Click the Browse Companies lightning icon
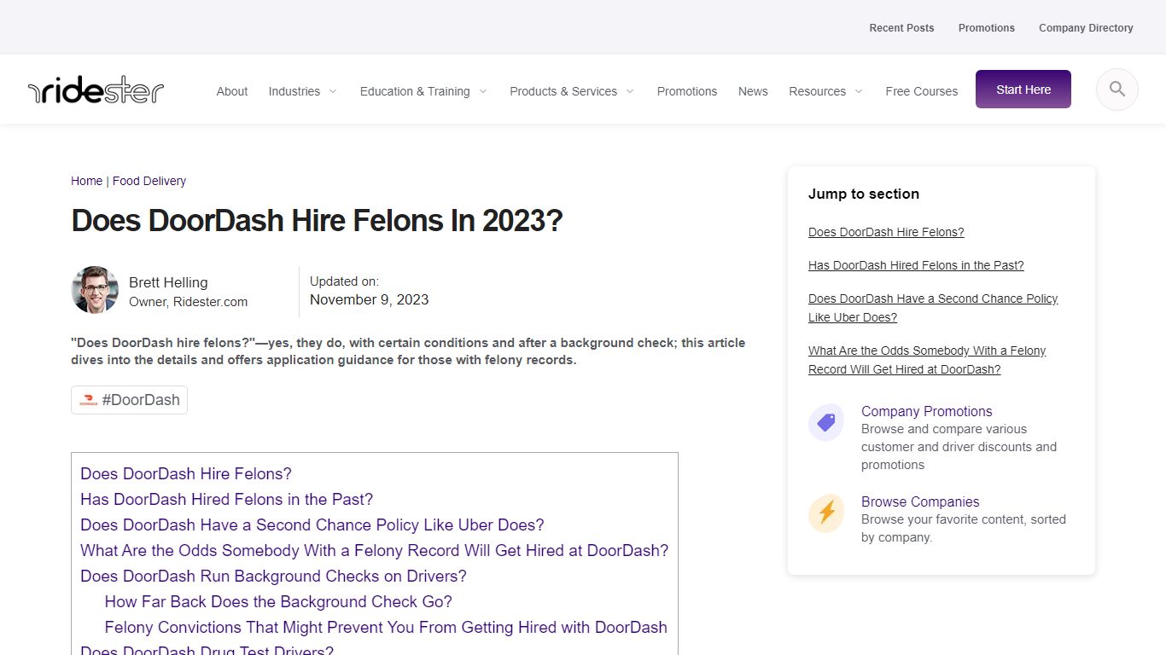 pyautogui.click(x=826, y=513)
